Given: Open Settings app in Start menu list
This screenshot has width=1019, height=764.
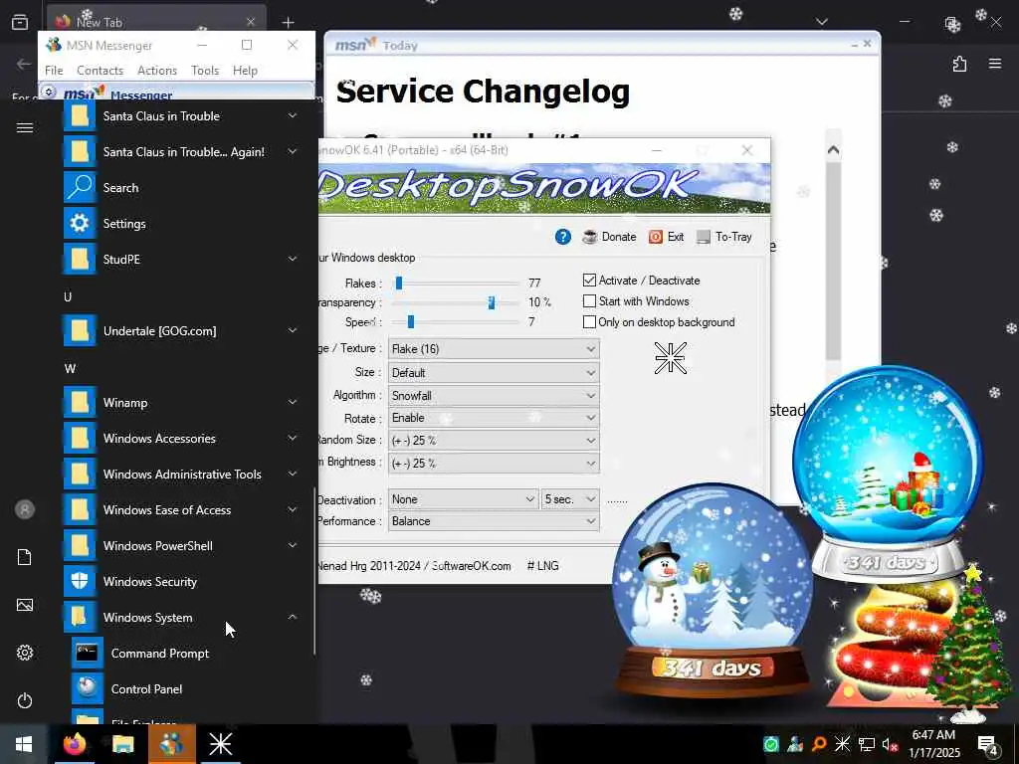Looking at the screenshot, I should coord(181,224).
